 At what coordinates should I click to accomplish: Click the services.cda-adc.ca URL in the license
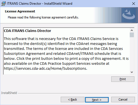pyautogui.click(x=46, y=69)
